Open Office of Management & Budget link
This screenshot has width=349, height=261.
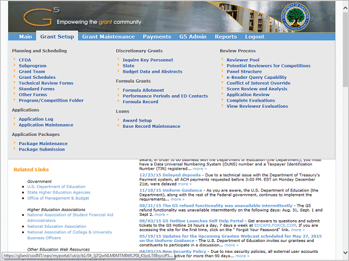point(58,198)
